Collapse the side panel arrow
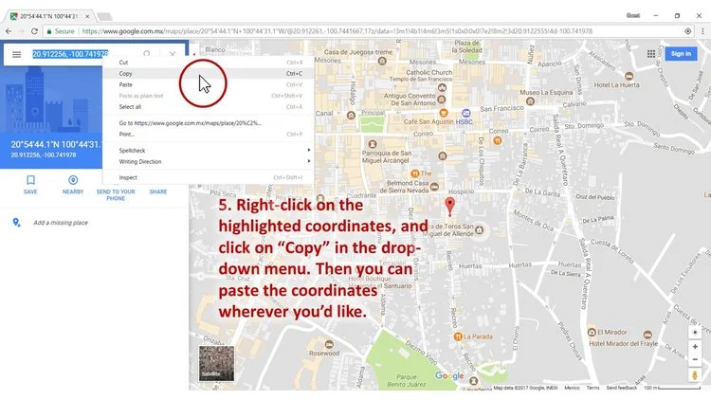The image size is (711, 400). 193,54
